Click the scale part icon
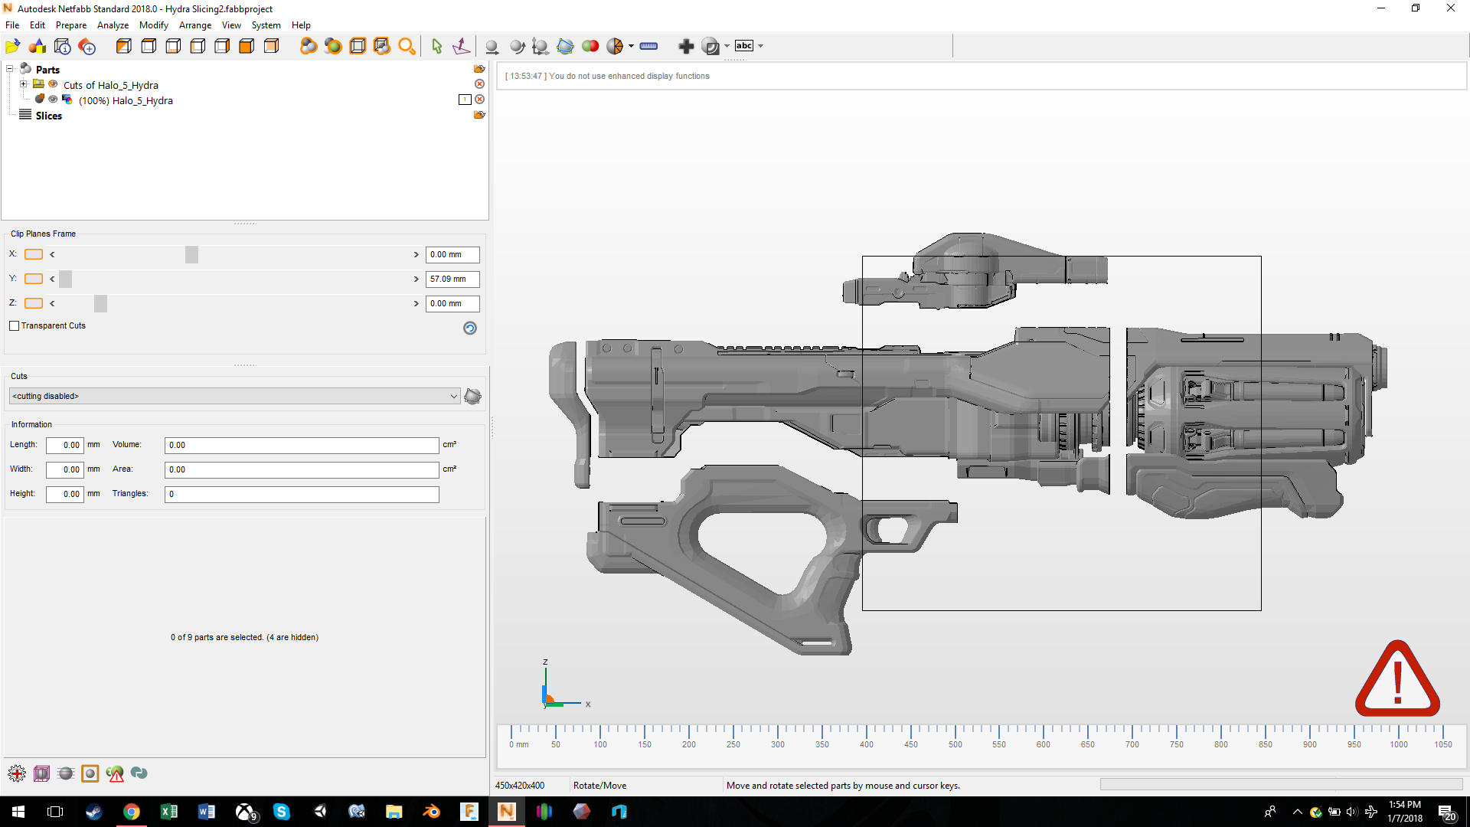Screen dimensions: 1470x827 [541, 47]
